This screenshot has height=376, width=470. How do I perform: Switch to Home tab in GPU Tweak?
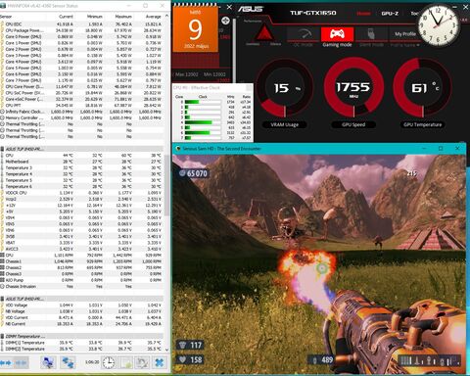coord(363,14)
